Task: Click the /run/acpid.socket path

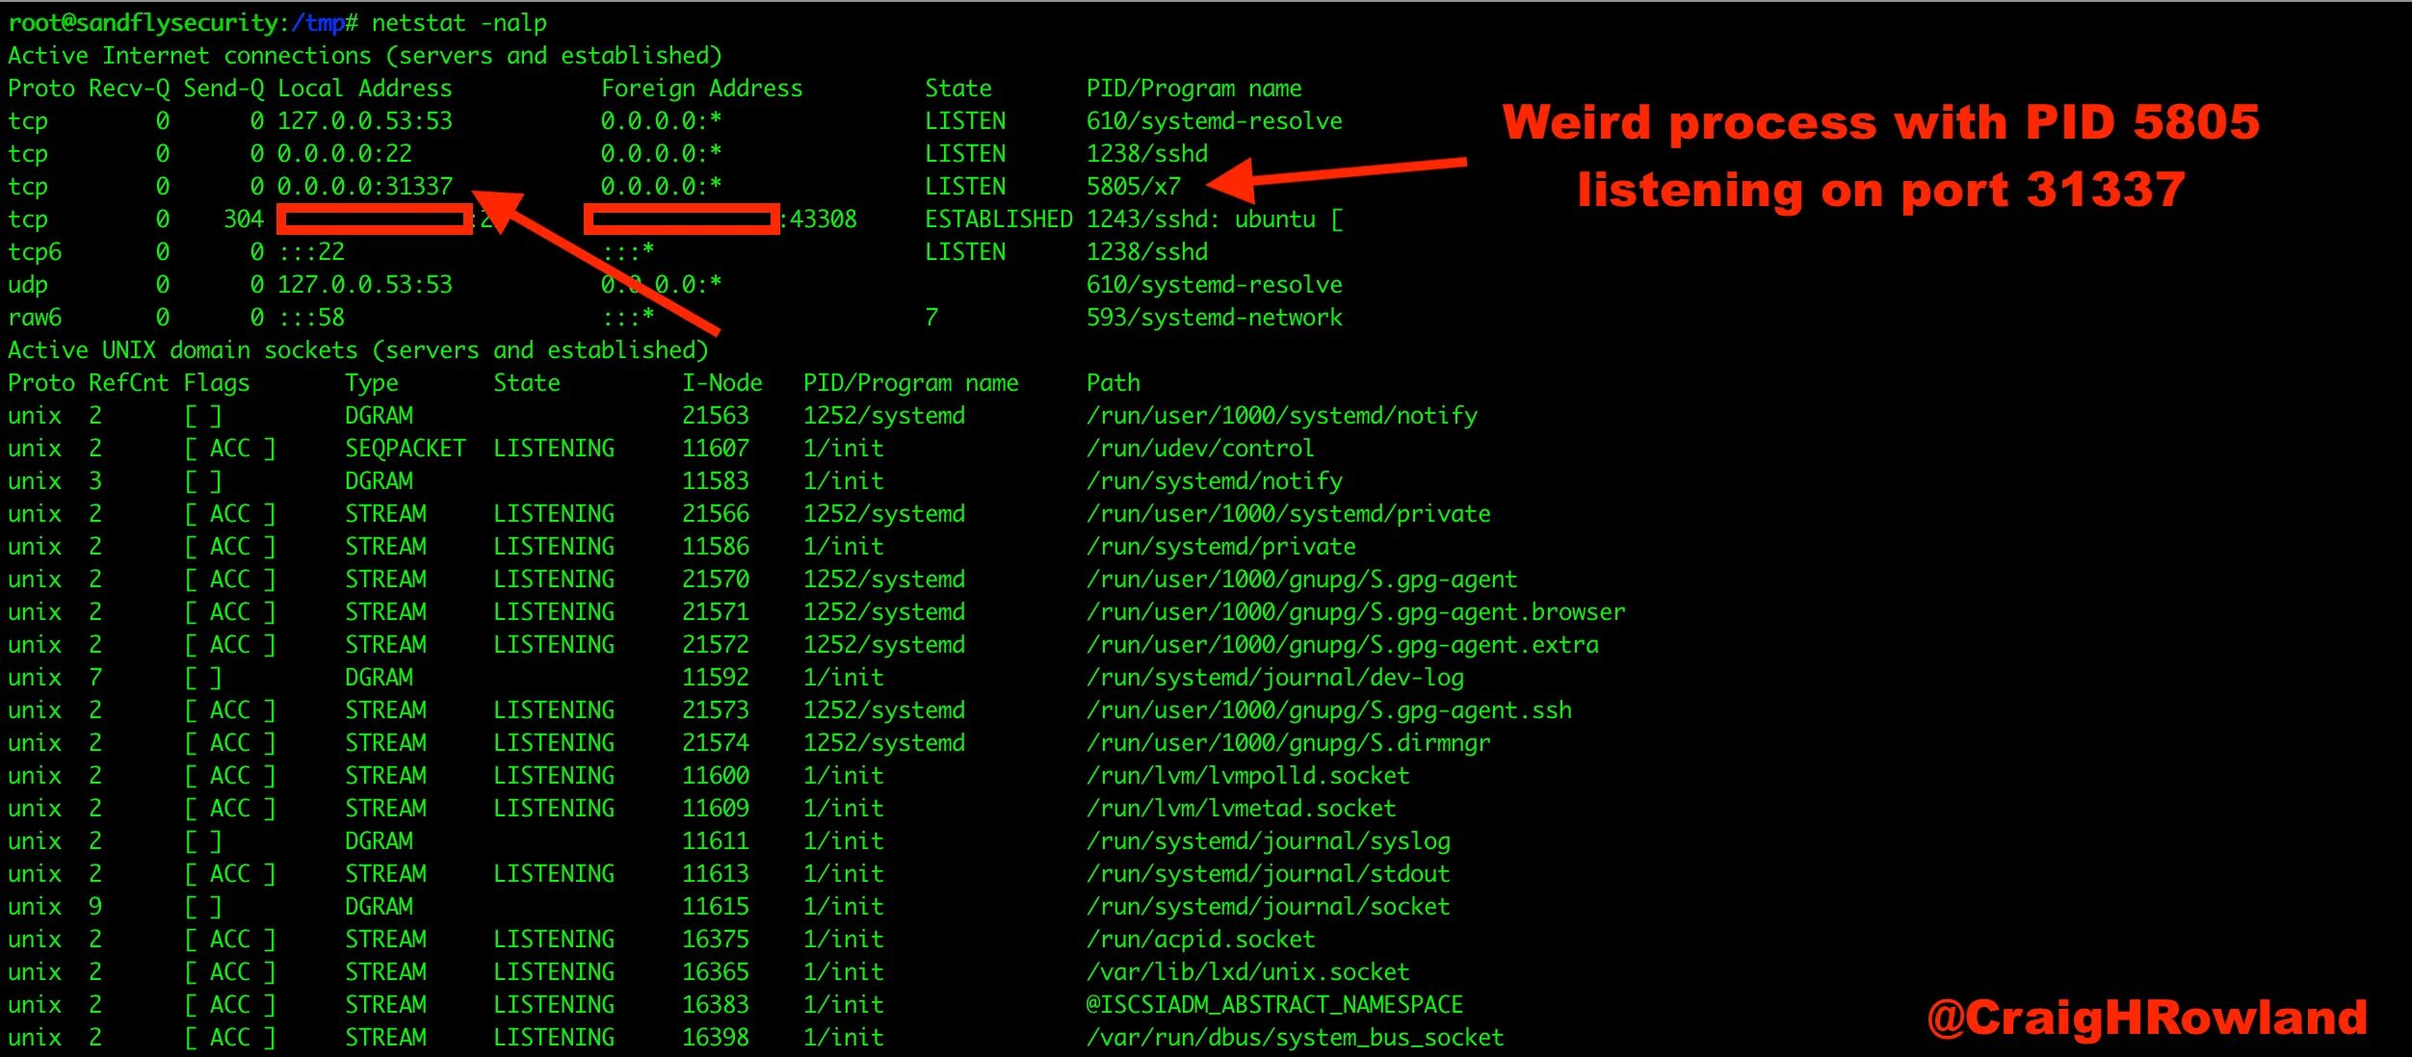Action: coord(1199,940)
